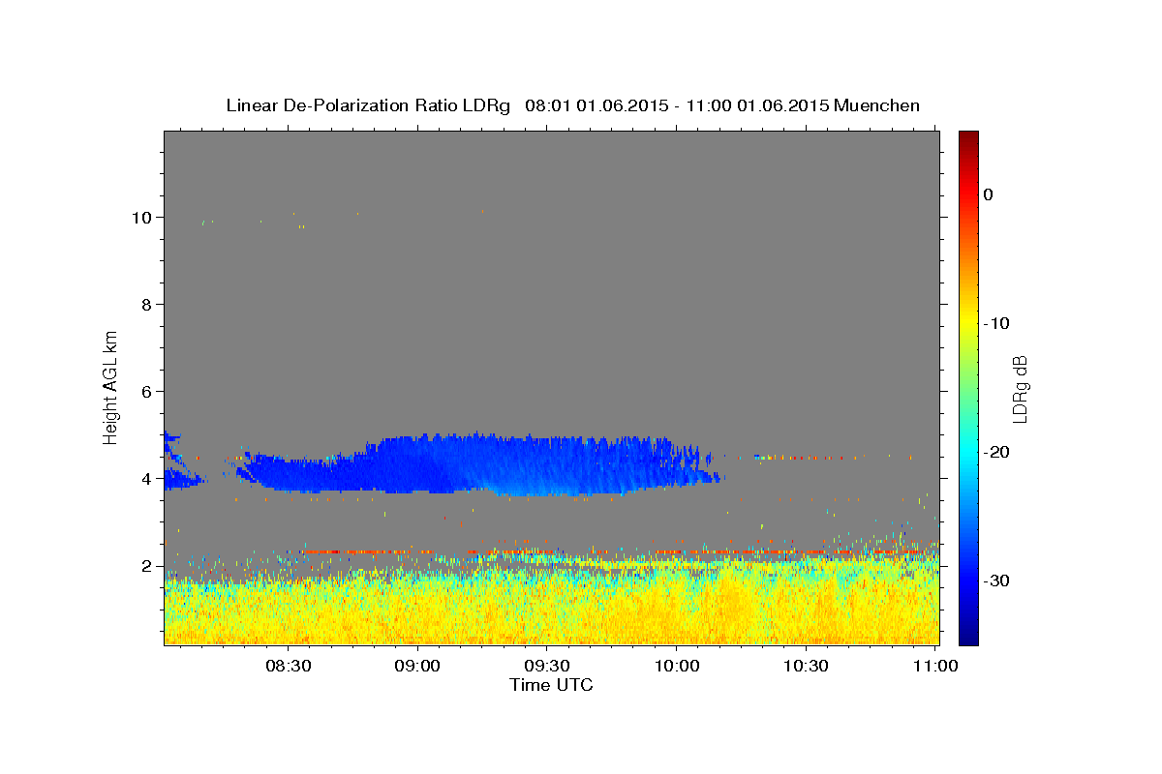The image size is (1162, 774).
Task: Click the height tick label 8
Action: (147, 304)
